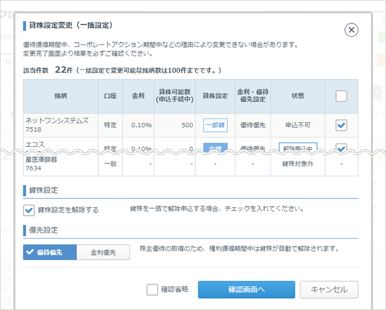This screenshot has height=310, width=386.
Task: Close the 貸株設定変更 dialog with the X icon
Action: click(x=351, y=30)
